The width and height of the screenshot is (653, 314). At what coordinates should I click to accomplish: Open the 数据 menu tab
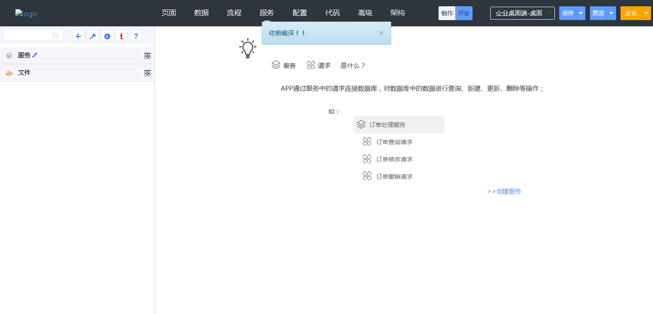pos(202,13)
